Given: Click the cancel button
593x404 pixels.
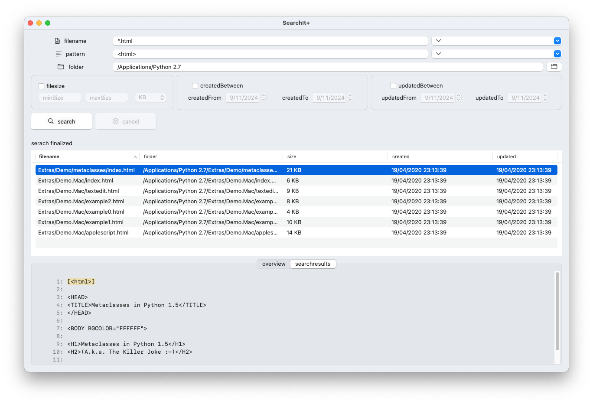Looking at the screenshot, I should pyautogui.click(x=125, y=121).
